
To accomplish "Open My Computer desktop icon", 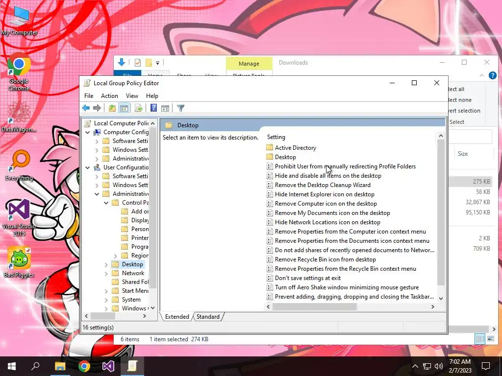I will [x=19, y=20].
